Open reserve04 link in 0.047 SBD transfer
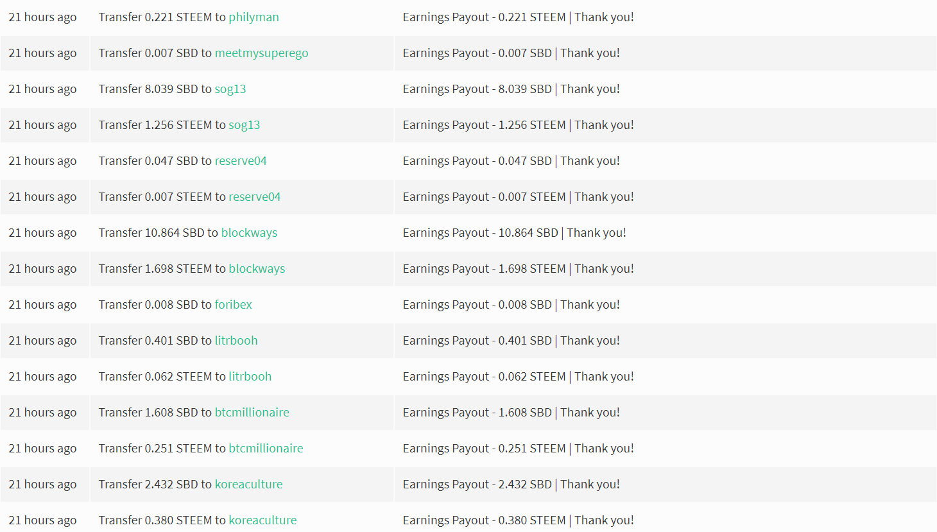The height and width of the screenshot is (532, 937). [x=241, y=161]
